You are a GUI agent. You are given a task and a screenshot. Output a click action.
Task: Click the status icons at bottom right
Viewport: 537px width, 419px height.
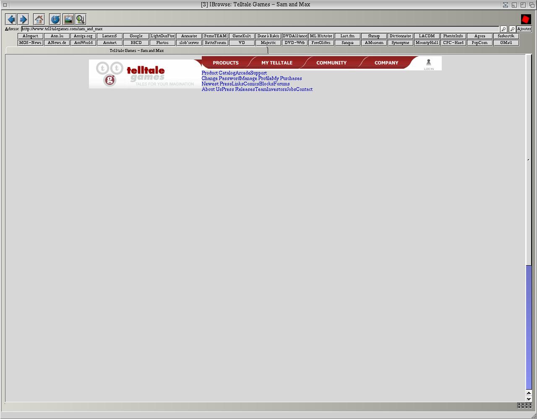[x=524, y=406]
